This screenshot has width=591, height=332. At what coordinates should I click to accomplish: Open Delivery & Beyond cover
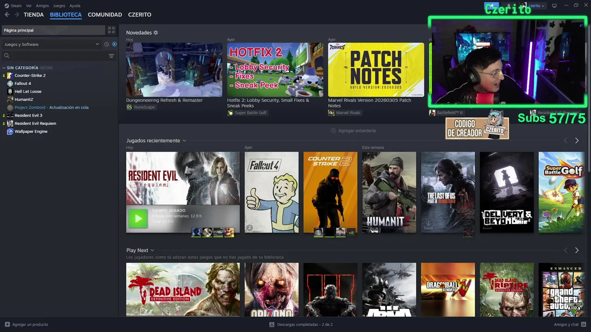507,192
